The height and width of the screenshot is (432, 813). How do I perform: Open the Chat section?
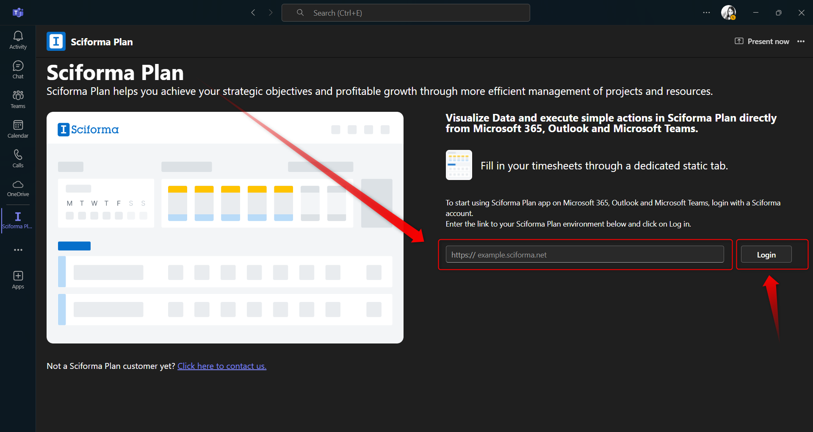[x=18, y=69]
